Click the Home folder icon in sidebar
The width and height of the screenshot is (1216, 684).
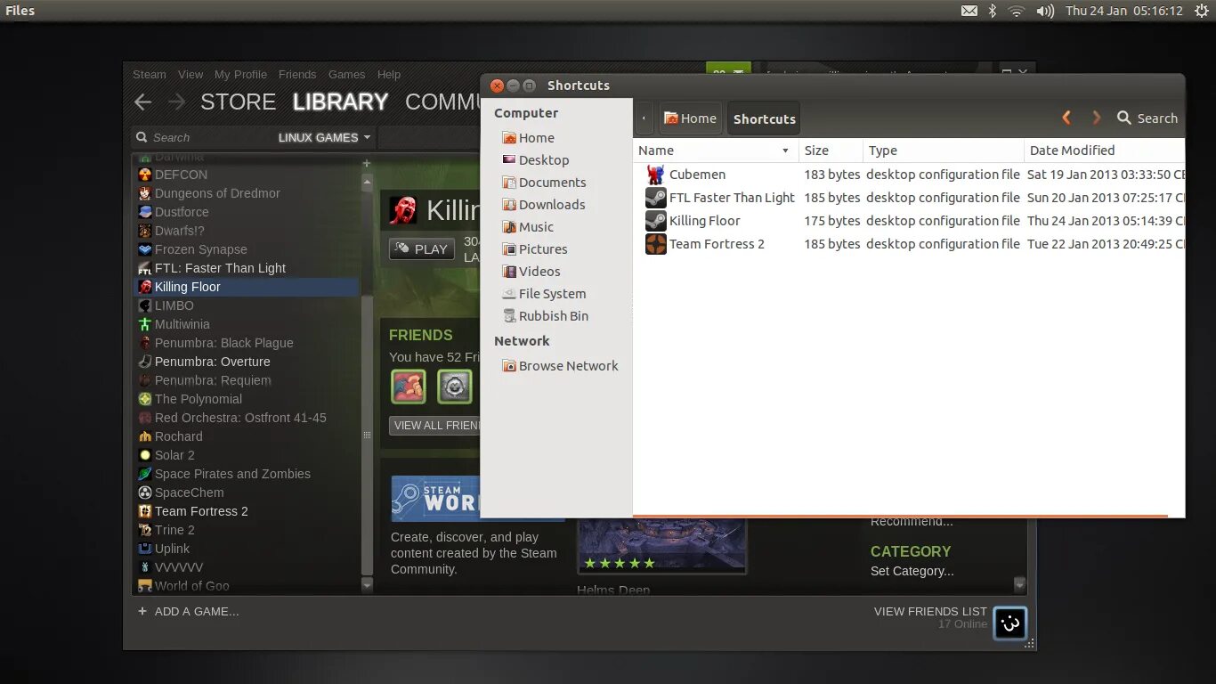tap(509, 138)
